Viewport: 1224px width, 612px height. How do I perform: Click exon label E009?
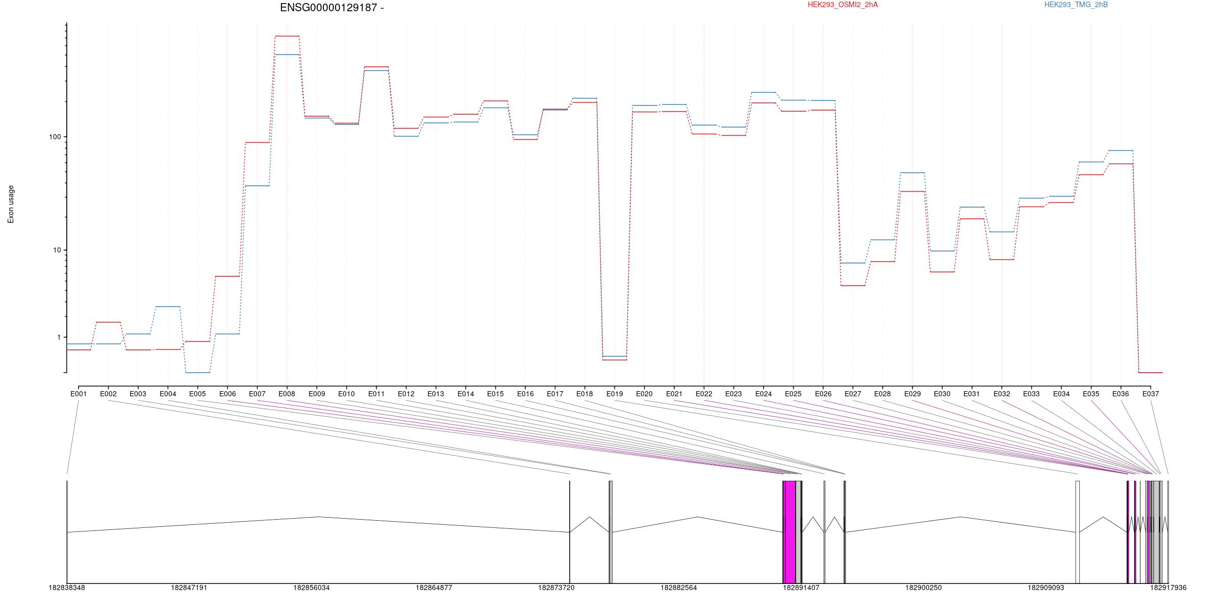(x=317, y=394)
